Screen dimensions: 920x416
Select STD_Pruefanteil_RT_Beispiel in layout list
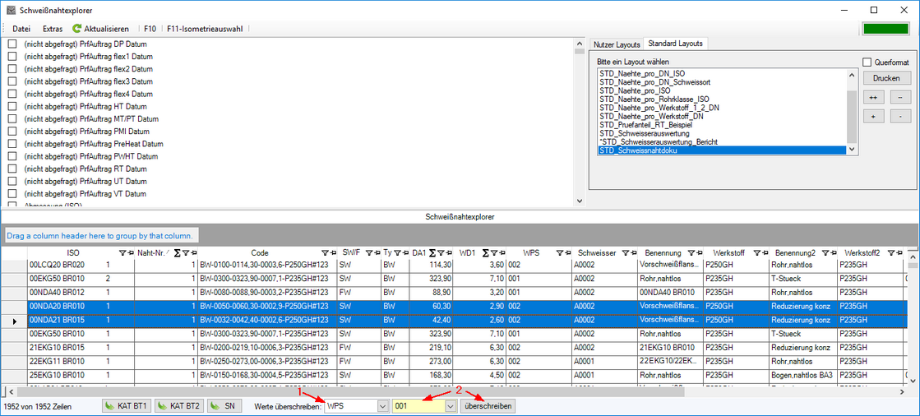pyautogui.click(x=645, y=124)
